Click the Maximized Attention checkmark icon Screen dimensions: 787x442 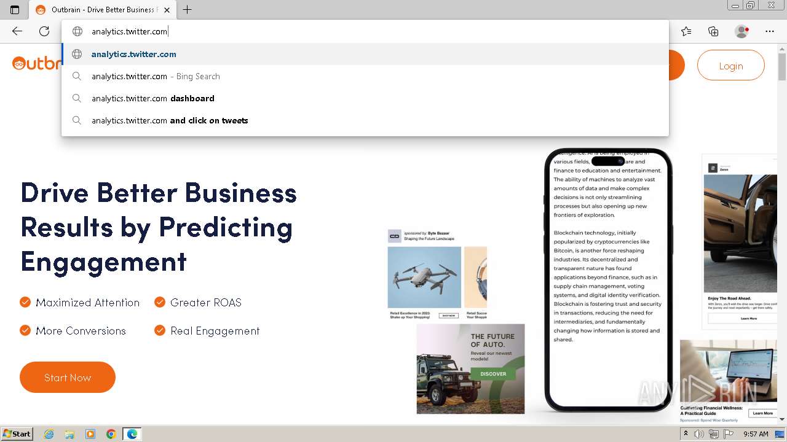click(x=25, y=302)
